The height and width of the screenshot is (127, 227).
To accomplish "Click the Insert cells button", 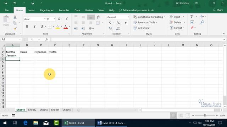I will [x=175, y=17].
